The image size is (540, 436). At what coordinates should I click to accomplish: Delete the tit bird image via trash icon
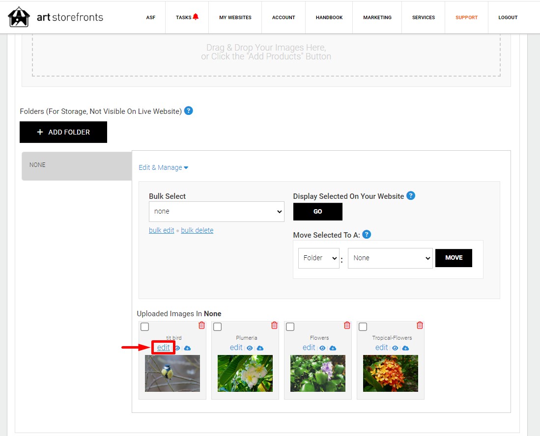pyautogui.click(x=202, y=325)
